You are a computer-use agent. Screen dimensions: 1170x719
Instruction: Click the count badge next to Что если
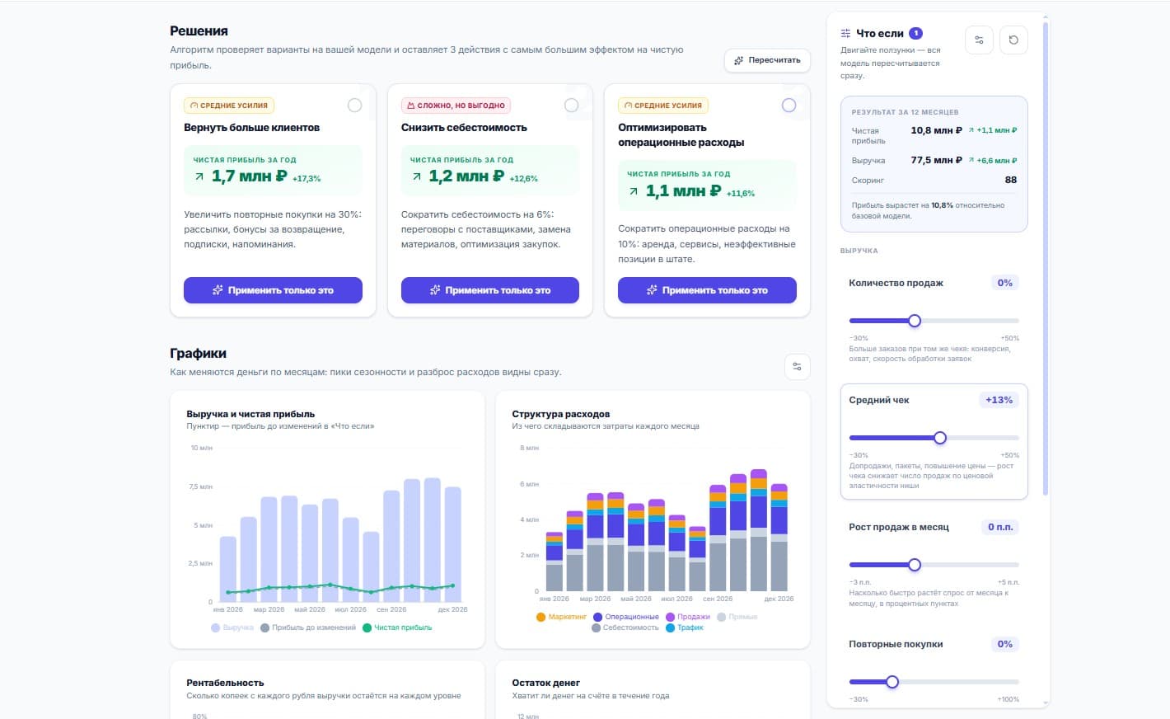click(915, 34)
